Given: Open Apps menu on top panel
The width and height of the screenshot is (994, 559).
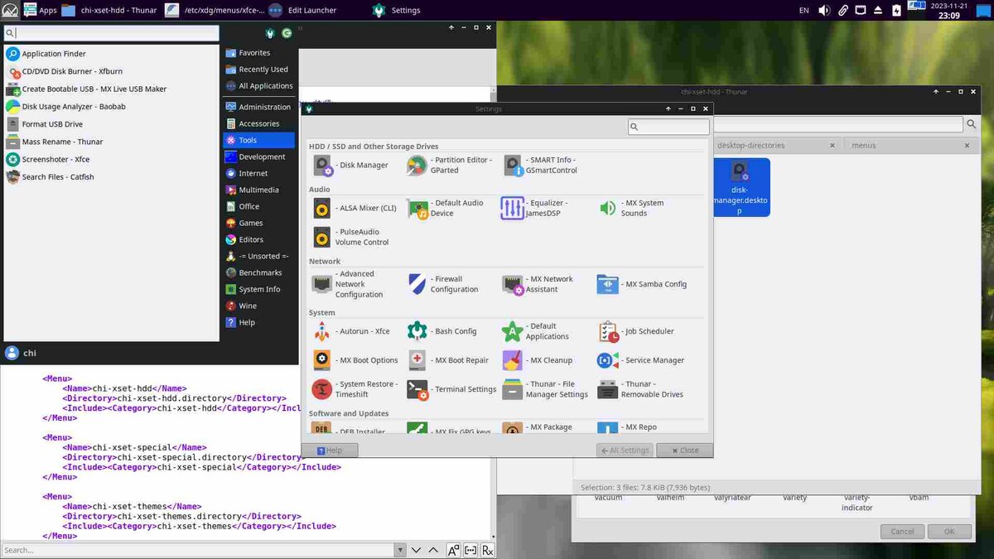Looking at the screenshot, I should tap(40, 10).
